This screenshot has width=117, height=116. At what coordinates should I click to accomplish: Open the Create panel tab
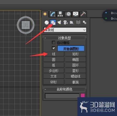(x=45, y=14)
